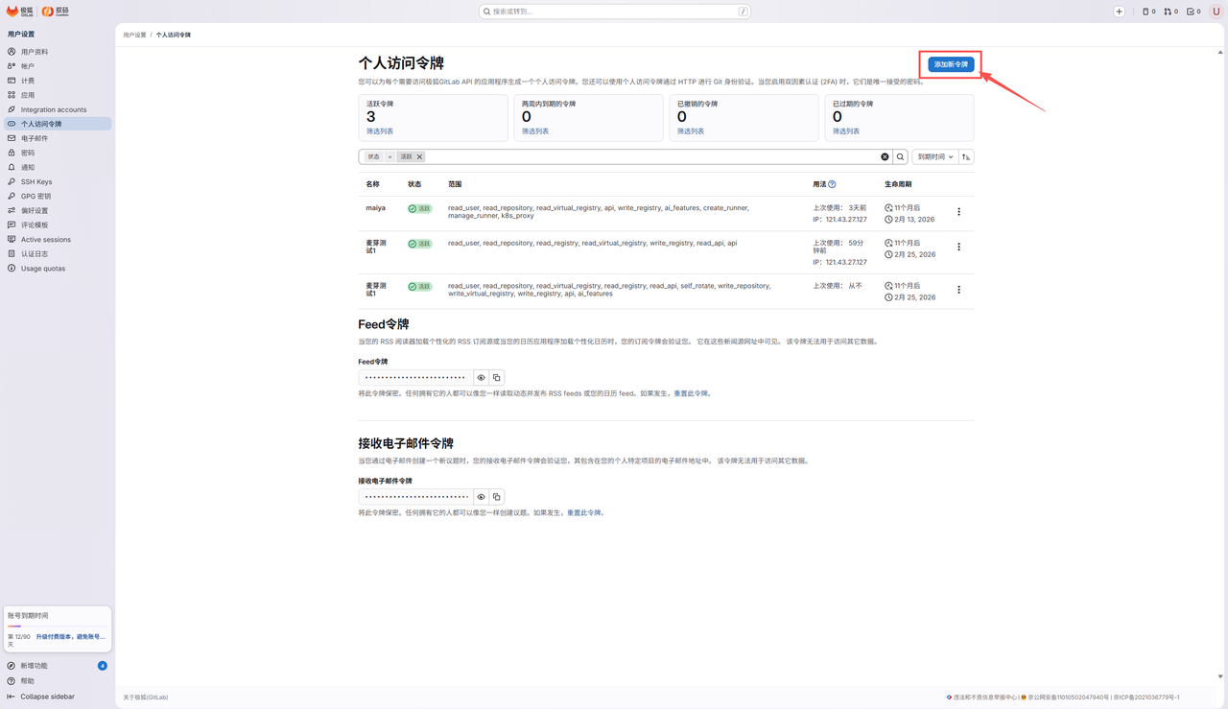
Task: Open the 到期时间 sort dropdown
Action: point(934,156)
